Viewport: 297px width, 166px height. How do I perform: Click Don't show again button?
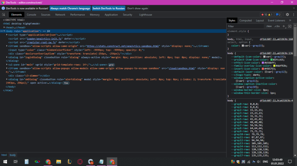(x=137, y=8)
